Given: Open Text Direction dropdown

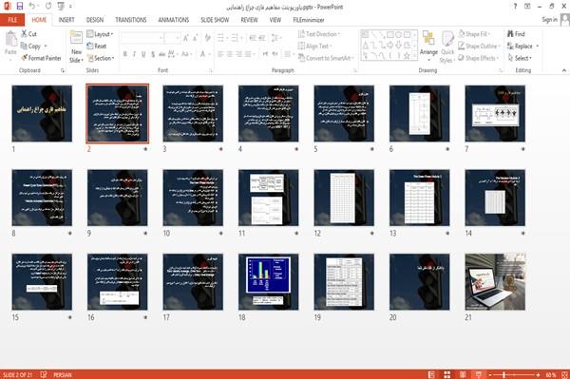Looking at the screenshot, I should [x=319, y=34].
